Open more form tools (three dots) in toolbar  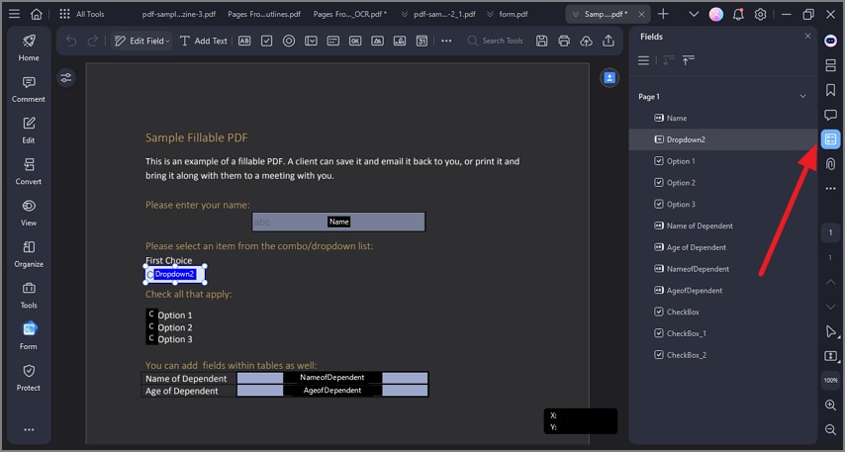coord(446,41)
